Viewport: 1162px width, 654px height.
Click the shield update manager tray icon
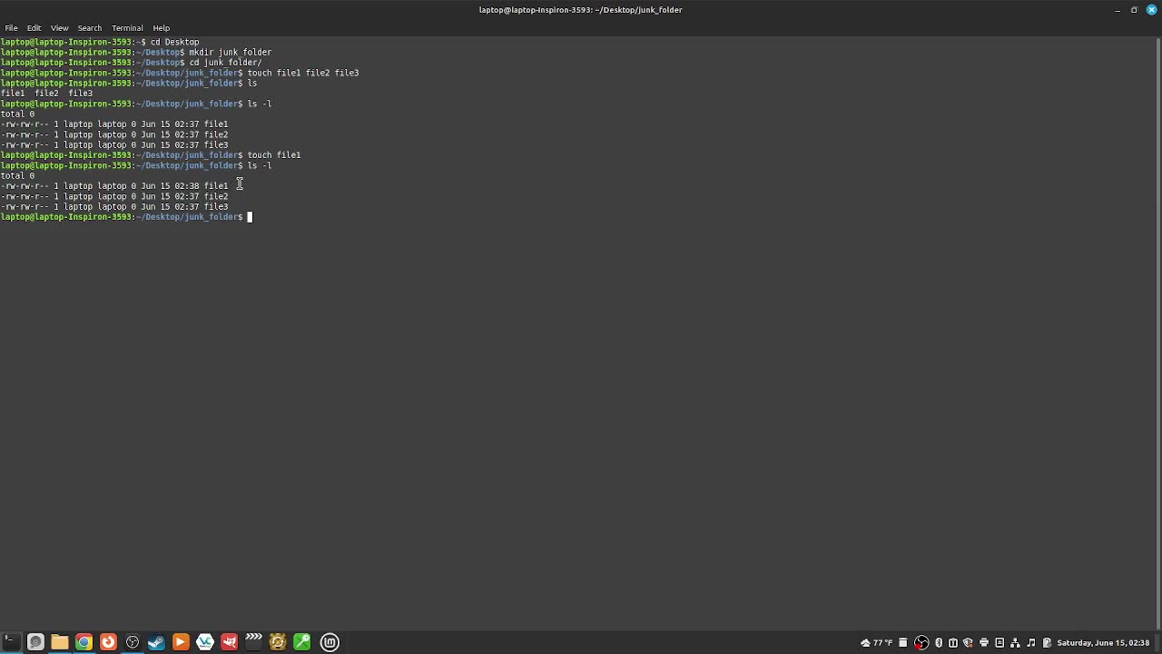point(968,643)
